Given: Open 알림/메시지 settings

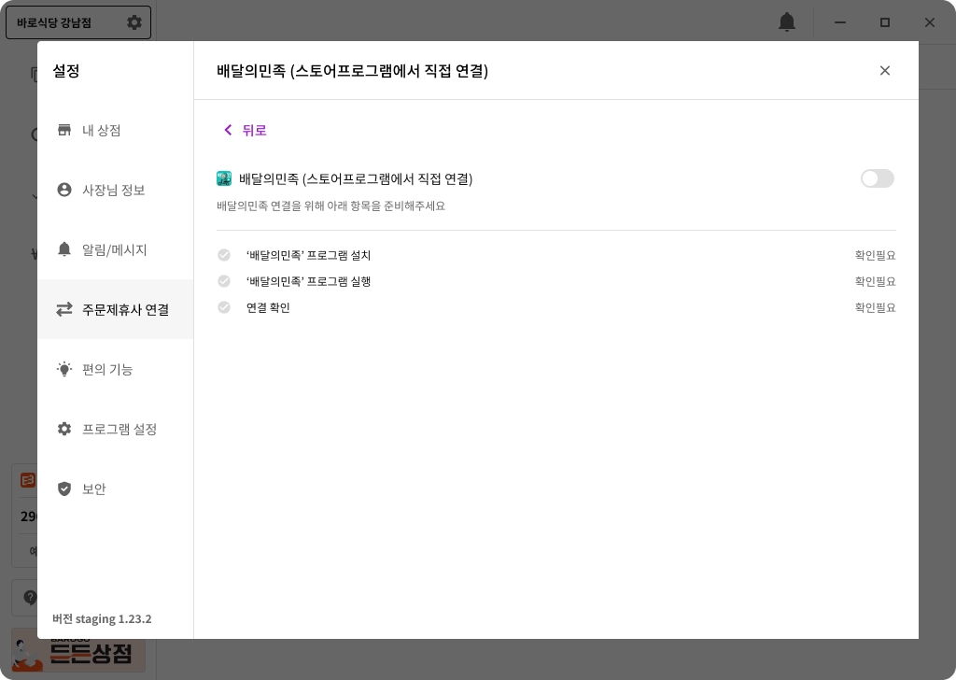Looking at the screenshot, I should click(116, 249).
